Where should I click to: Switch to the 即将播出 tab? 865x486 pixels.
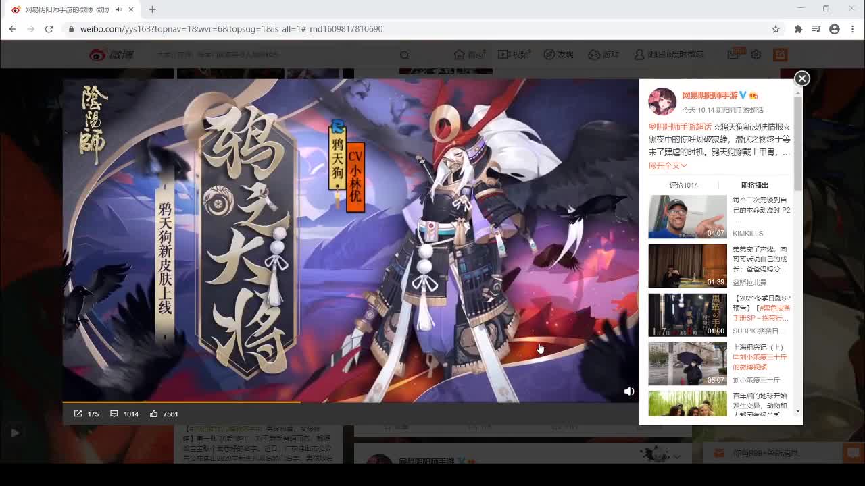[x=755, y=185]
